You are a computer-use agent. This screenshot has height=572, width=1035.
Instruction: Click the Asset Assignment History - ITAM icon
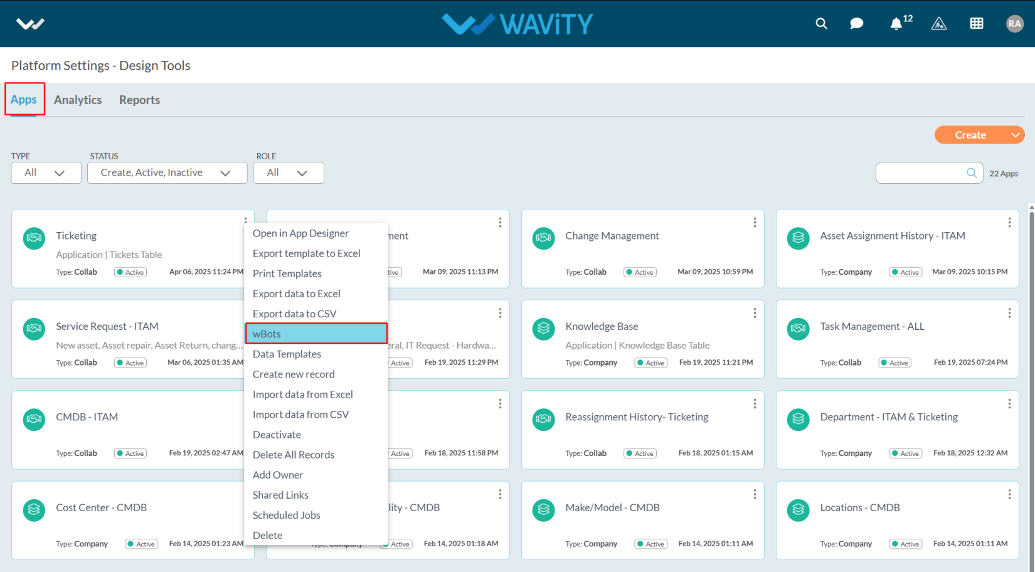[x=799, y=238]
